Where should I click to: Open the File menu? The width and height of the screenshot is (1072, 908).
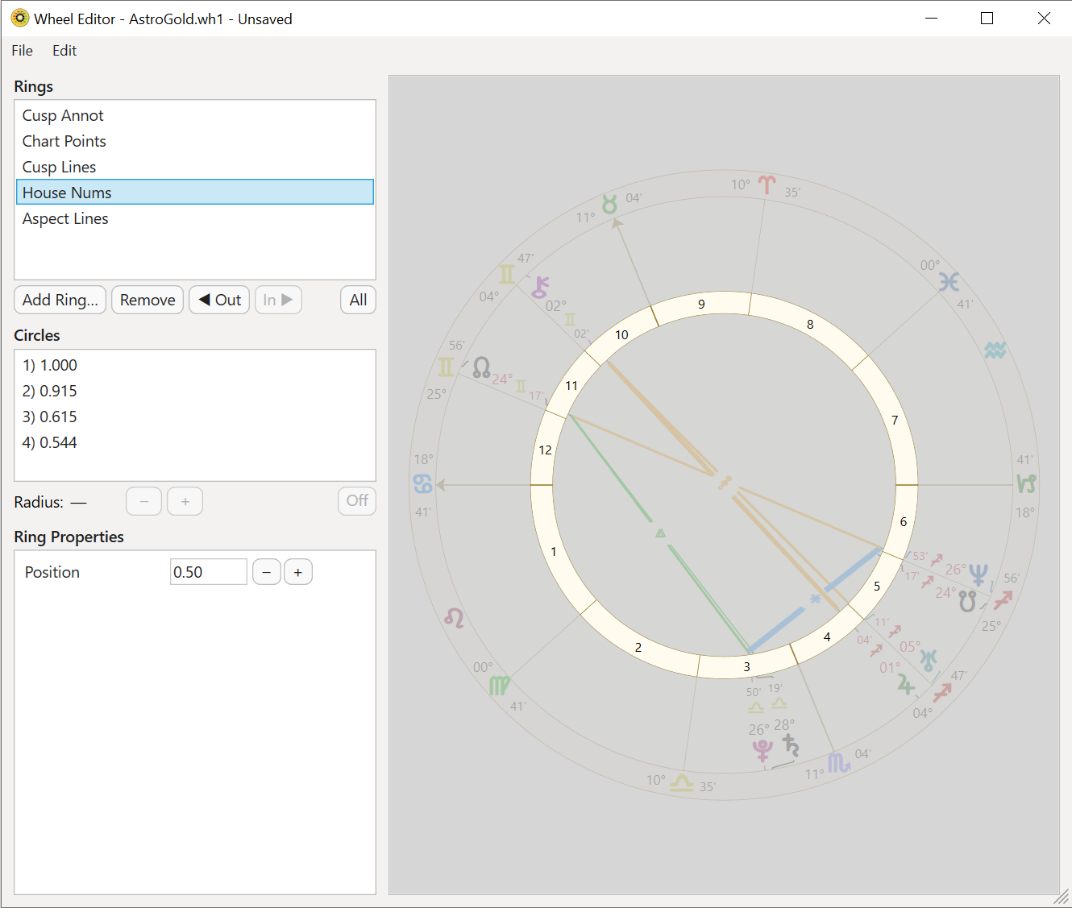click(22, 50)
